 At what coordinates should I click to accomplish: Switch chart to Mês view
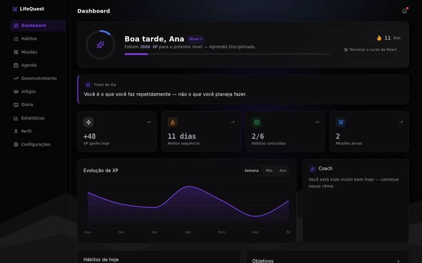coord(269,171)
